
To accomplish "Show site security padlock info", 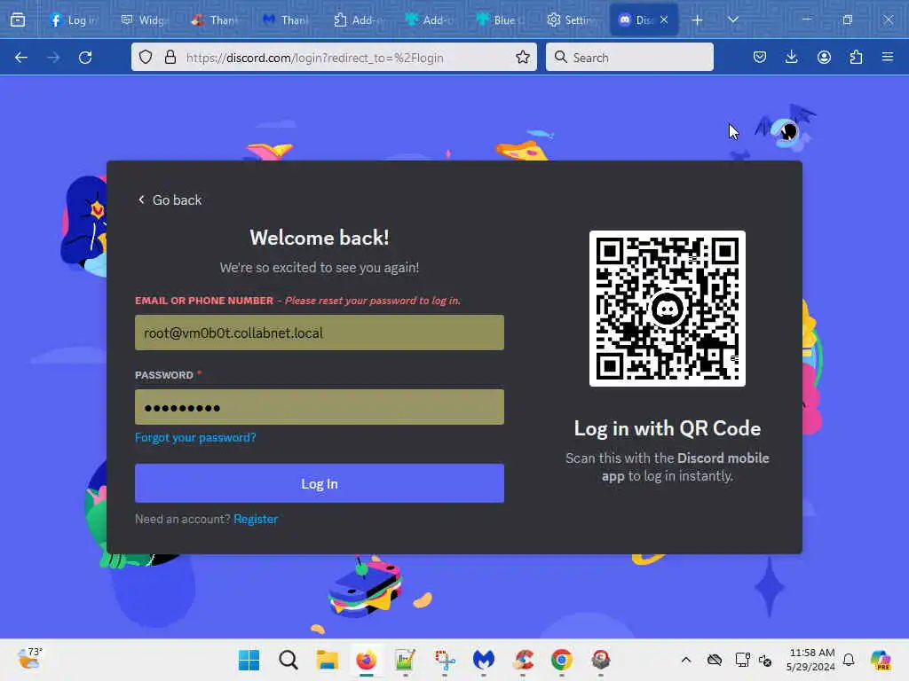I will [170, 57].
